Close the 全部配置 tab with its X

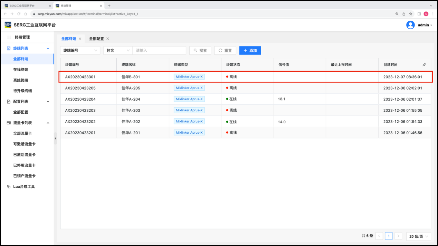pyautogui.click(x=108, y=39)
